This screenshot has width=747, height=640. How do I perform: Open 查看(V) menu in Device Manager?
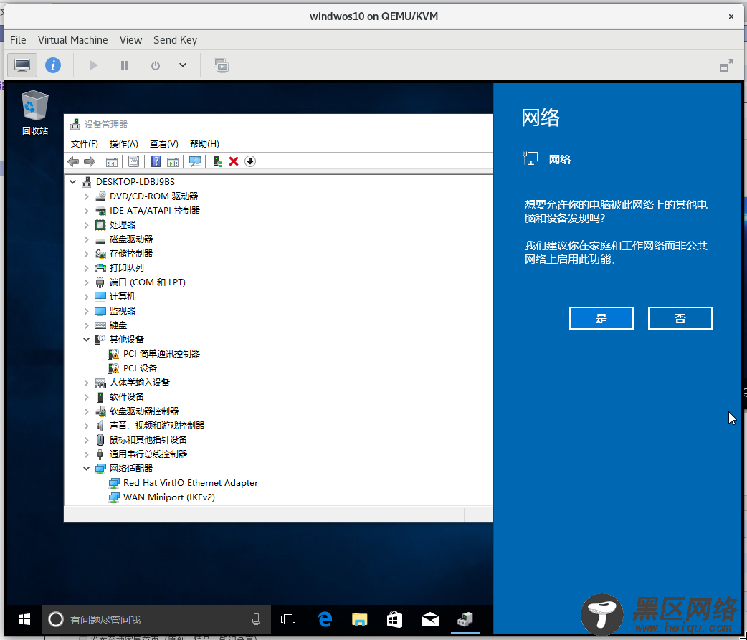[164, 144]
